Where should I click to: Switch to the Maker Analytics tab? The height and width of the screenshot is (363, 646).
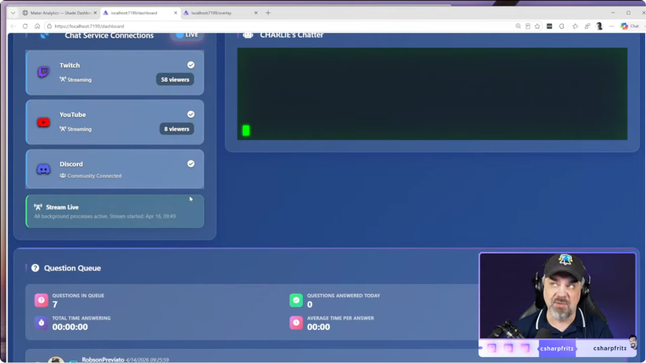[58, 13]
